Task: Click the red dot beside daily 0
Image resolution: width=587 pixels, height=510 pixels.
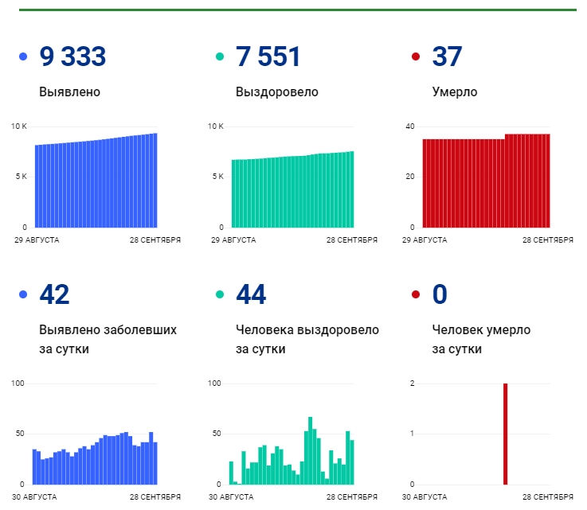Action: [x=416, y=294]
